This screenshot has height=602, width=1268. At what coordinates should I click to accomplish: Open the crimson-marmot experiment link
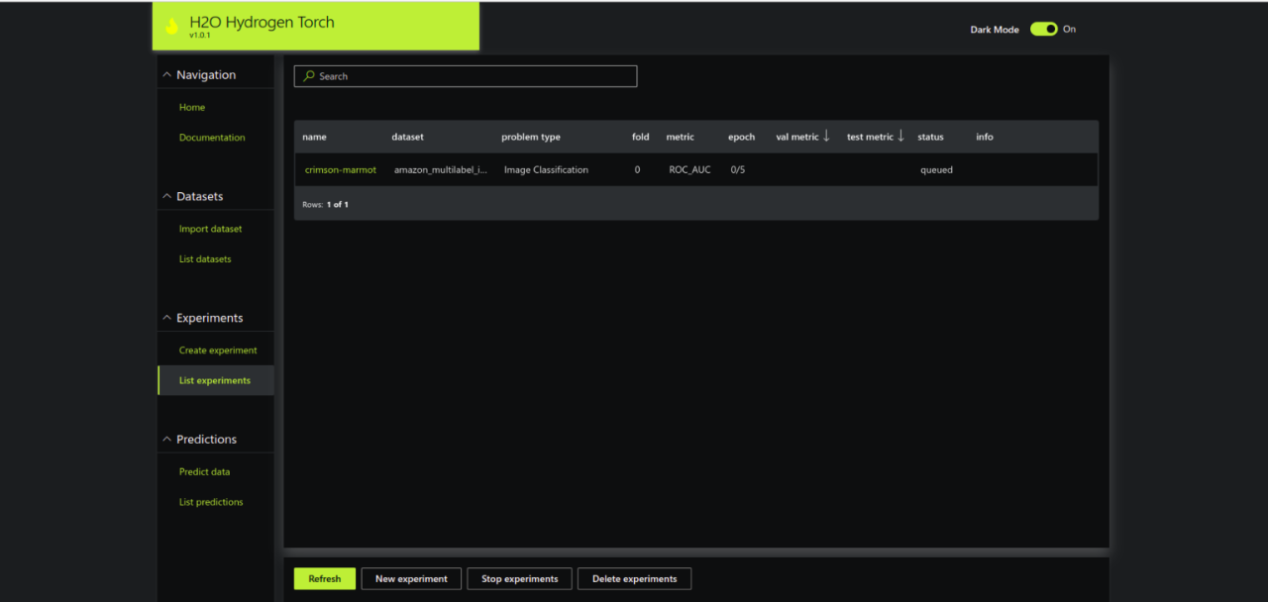click(x=341, y=170)
